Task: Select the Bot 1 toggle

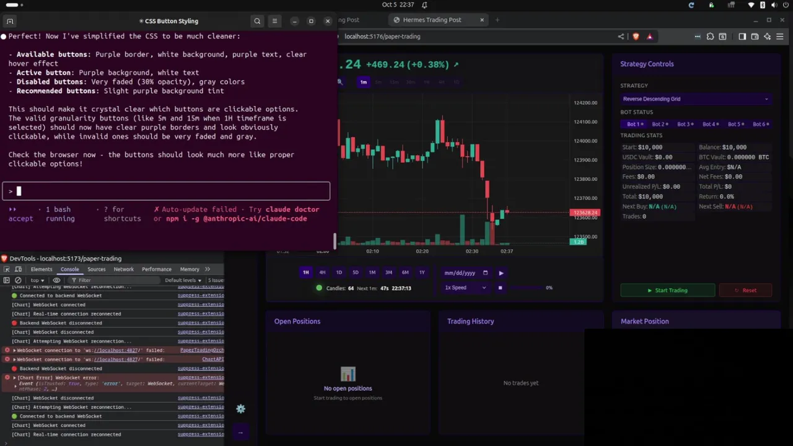Action: tap(635, 124)
